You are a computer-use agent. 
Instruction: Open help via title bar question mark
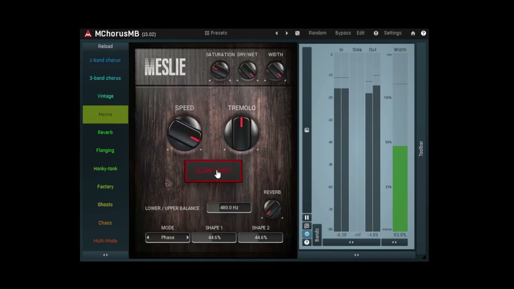click(x=423, y=33)
